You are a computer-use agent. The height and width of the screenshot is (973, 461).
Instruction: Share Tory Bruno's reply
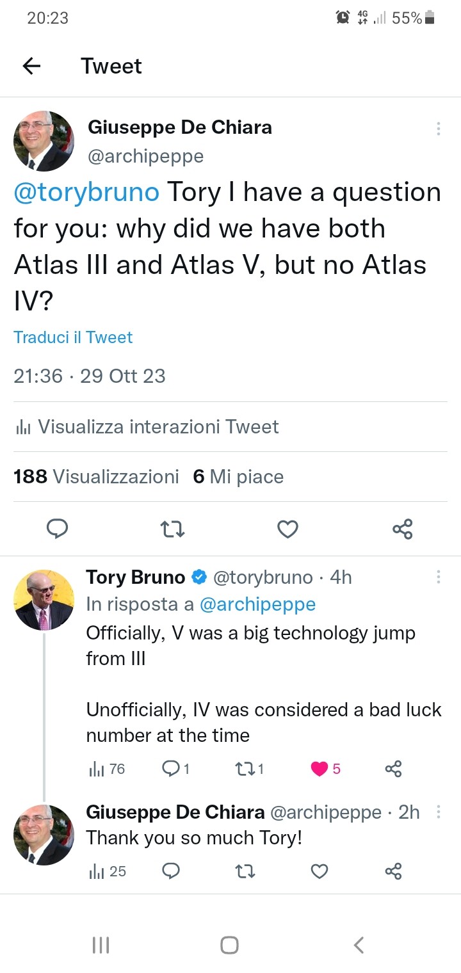(x=393, y=769)
